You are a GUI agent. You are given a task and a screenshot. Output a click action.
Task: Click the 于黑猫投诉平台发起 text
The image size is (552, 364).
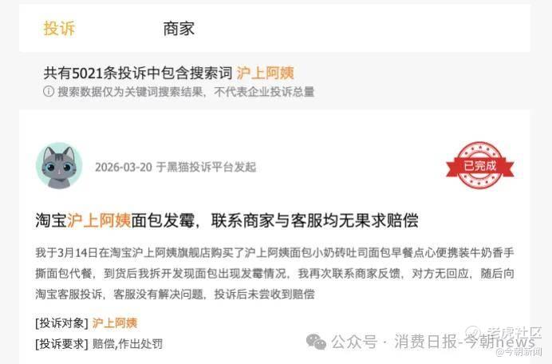206,167
